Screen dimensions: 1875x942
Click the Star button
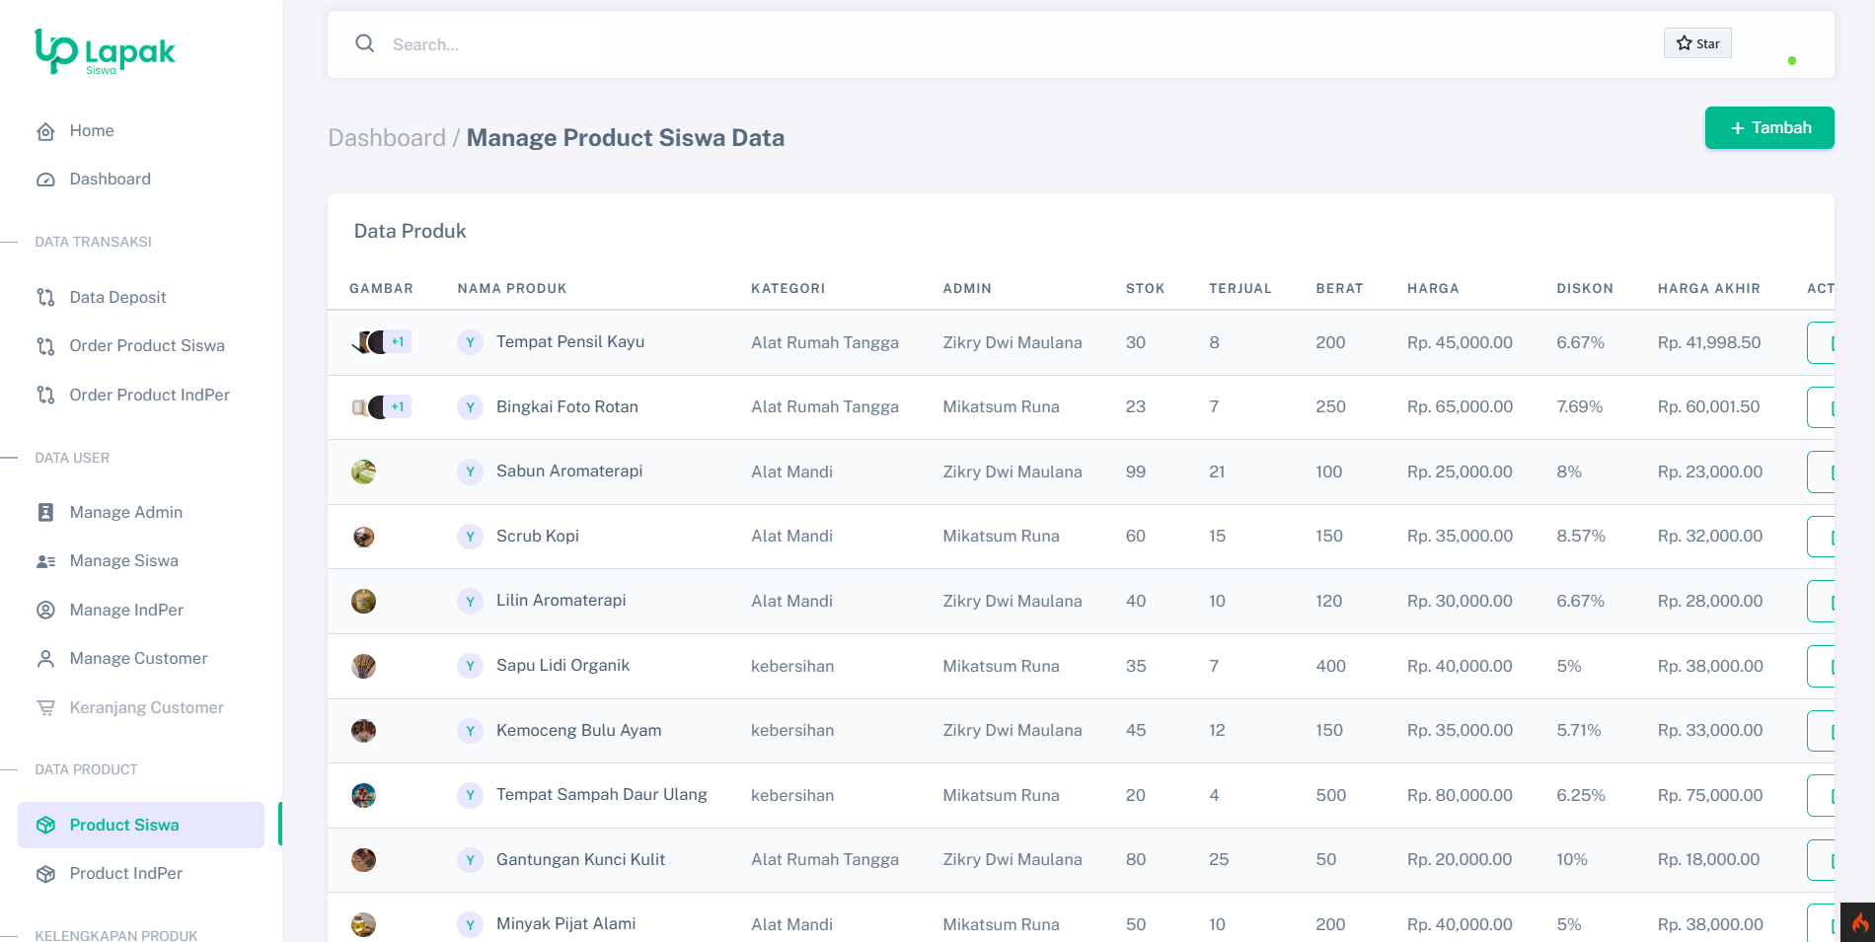coord(1697,43)
